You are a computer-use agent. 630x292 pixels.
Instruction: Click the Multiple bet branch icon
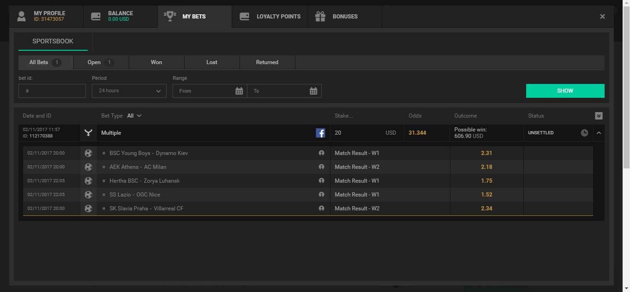(x=88, y=132)
